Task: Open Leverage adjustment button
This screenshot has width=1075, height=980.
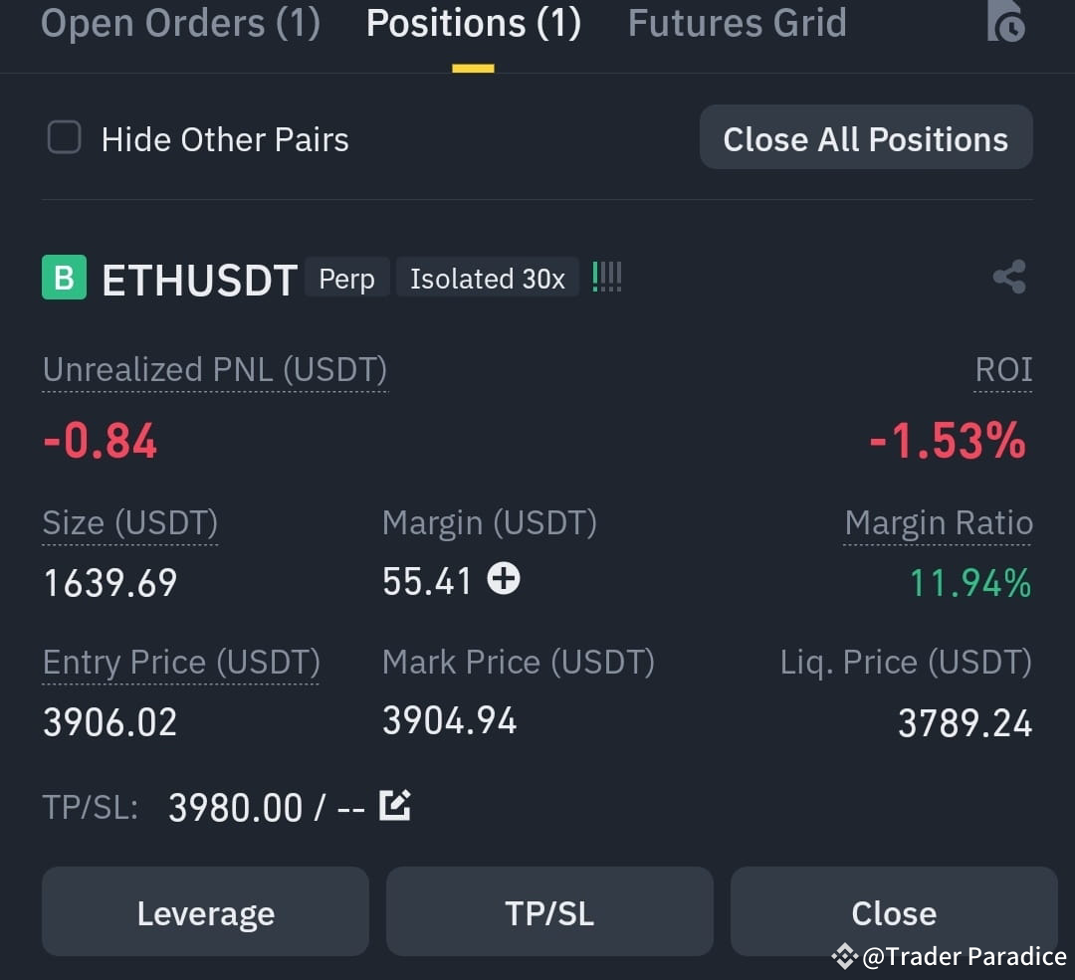Action: [x=206, y=911]
